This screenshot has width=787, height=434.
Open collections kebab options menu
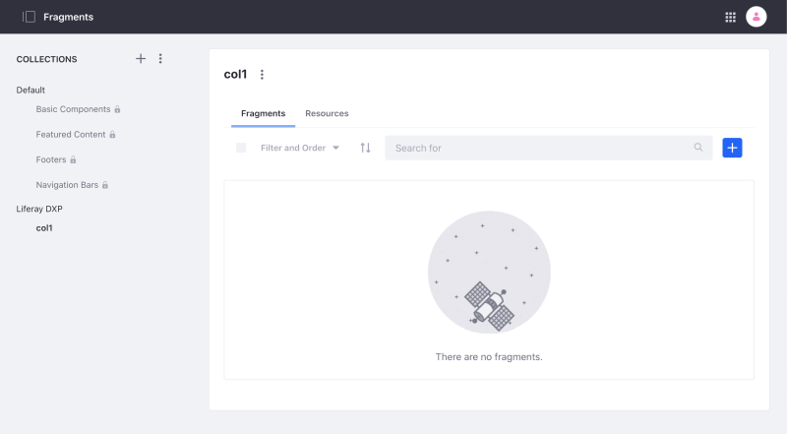click(x=160, y=59)
